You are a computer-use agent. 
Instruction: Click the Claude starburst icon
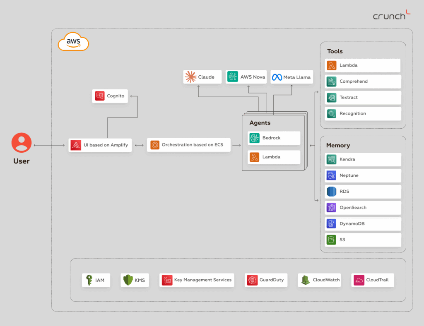pos(190,77)
